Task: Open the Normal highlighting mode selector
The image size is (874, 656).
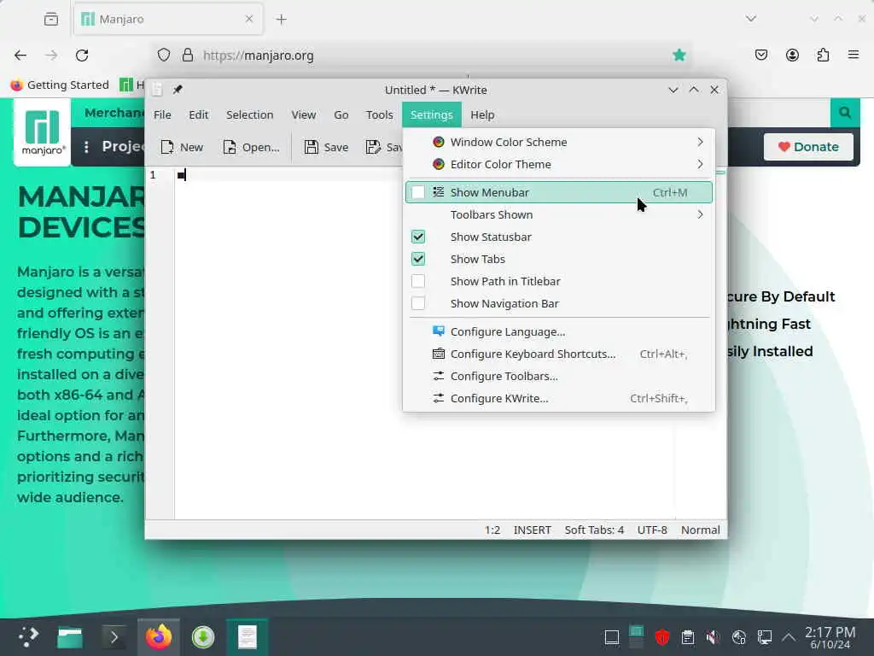Action: (701, 530)
